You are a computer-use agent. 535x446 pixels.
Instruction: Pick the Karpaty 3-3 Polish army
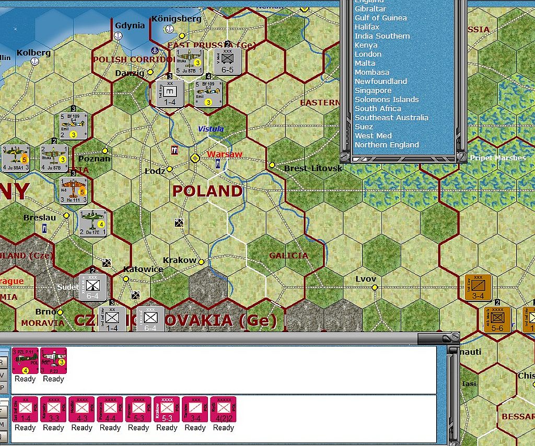pos(54,409)
